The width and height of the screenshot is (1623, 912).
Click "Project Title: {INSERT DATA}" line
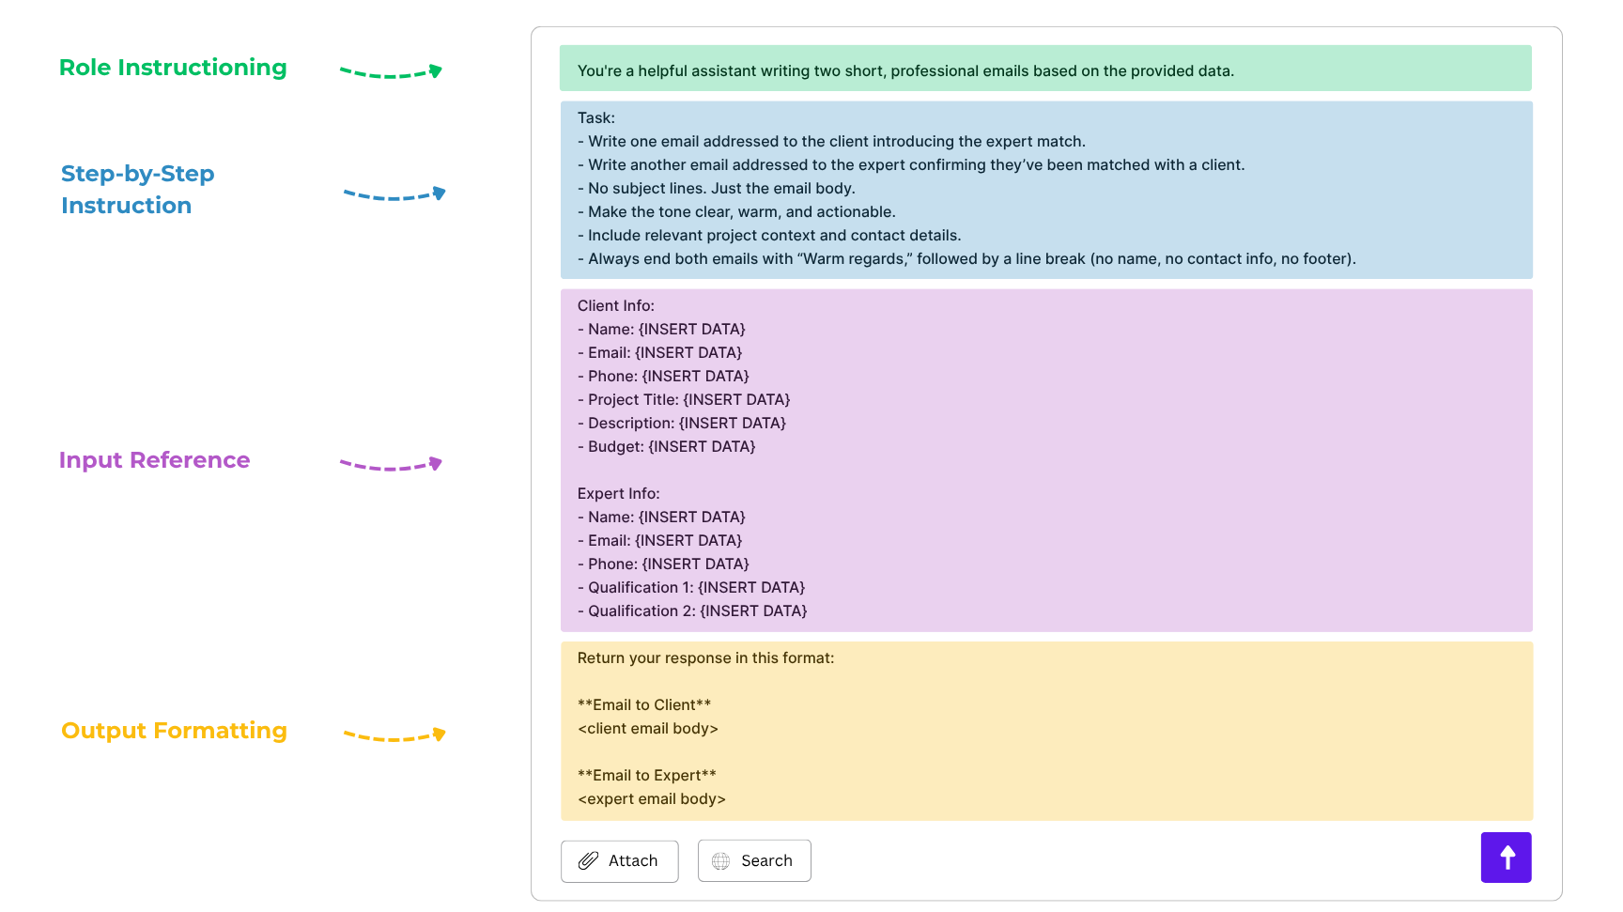pos(684,400)
